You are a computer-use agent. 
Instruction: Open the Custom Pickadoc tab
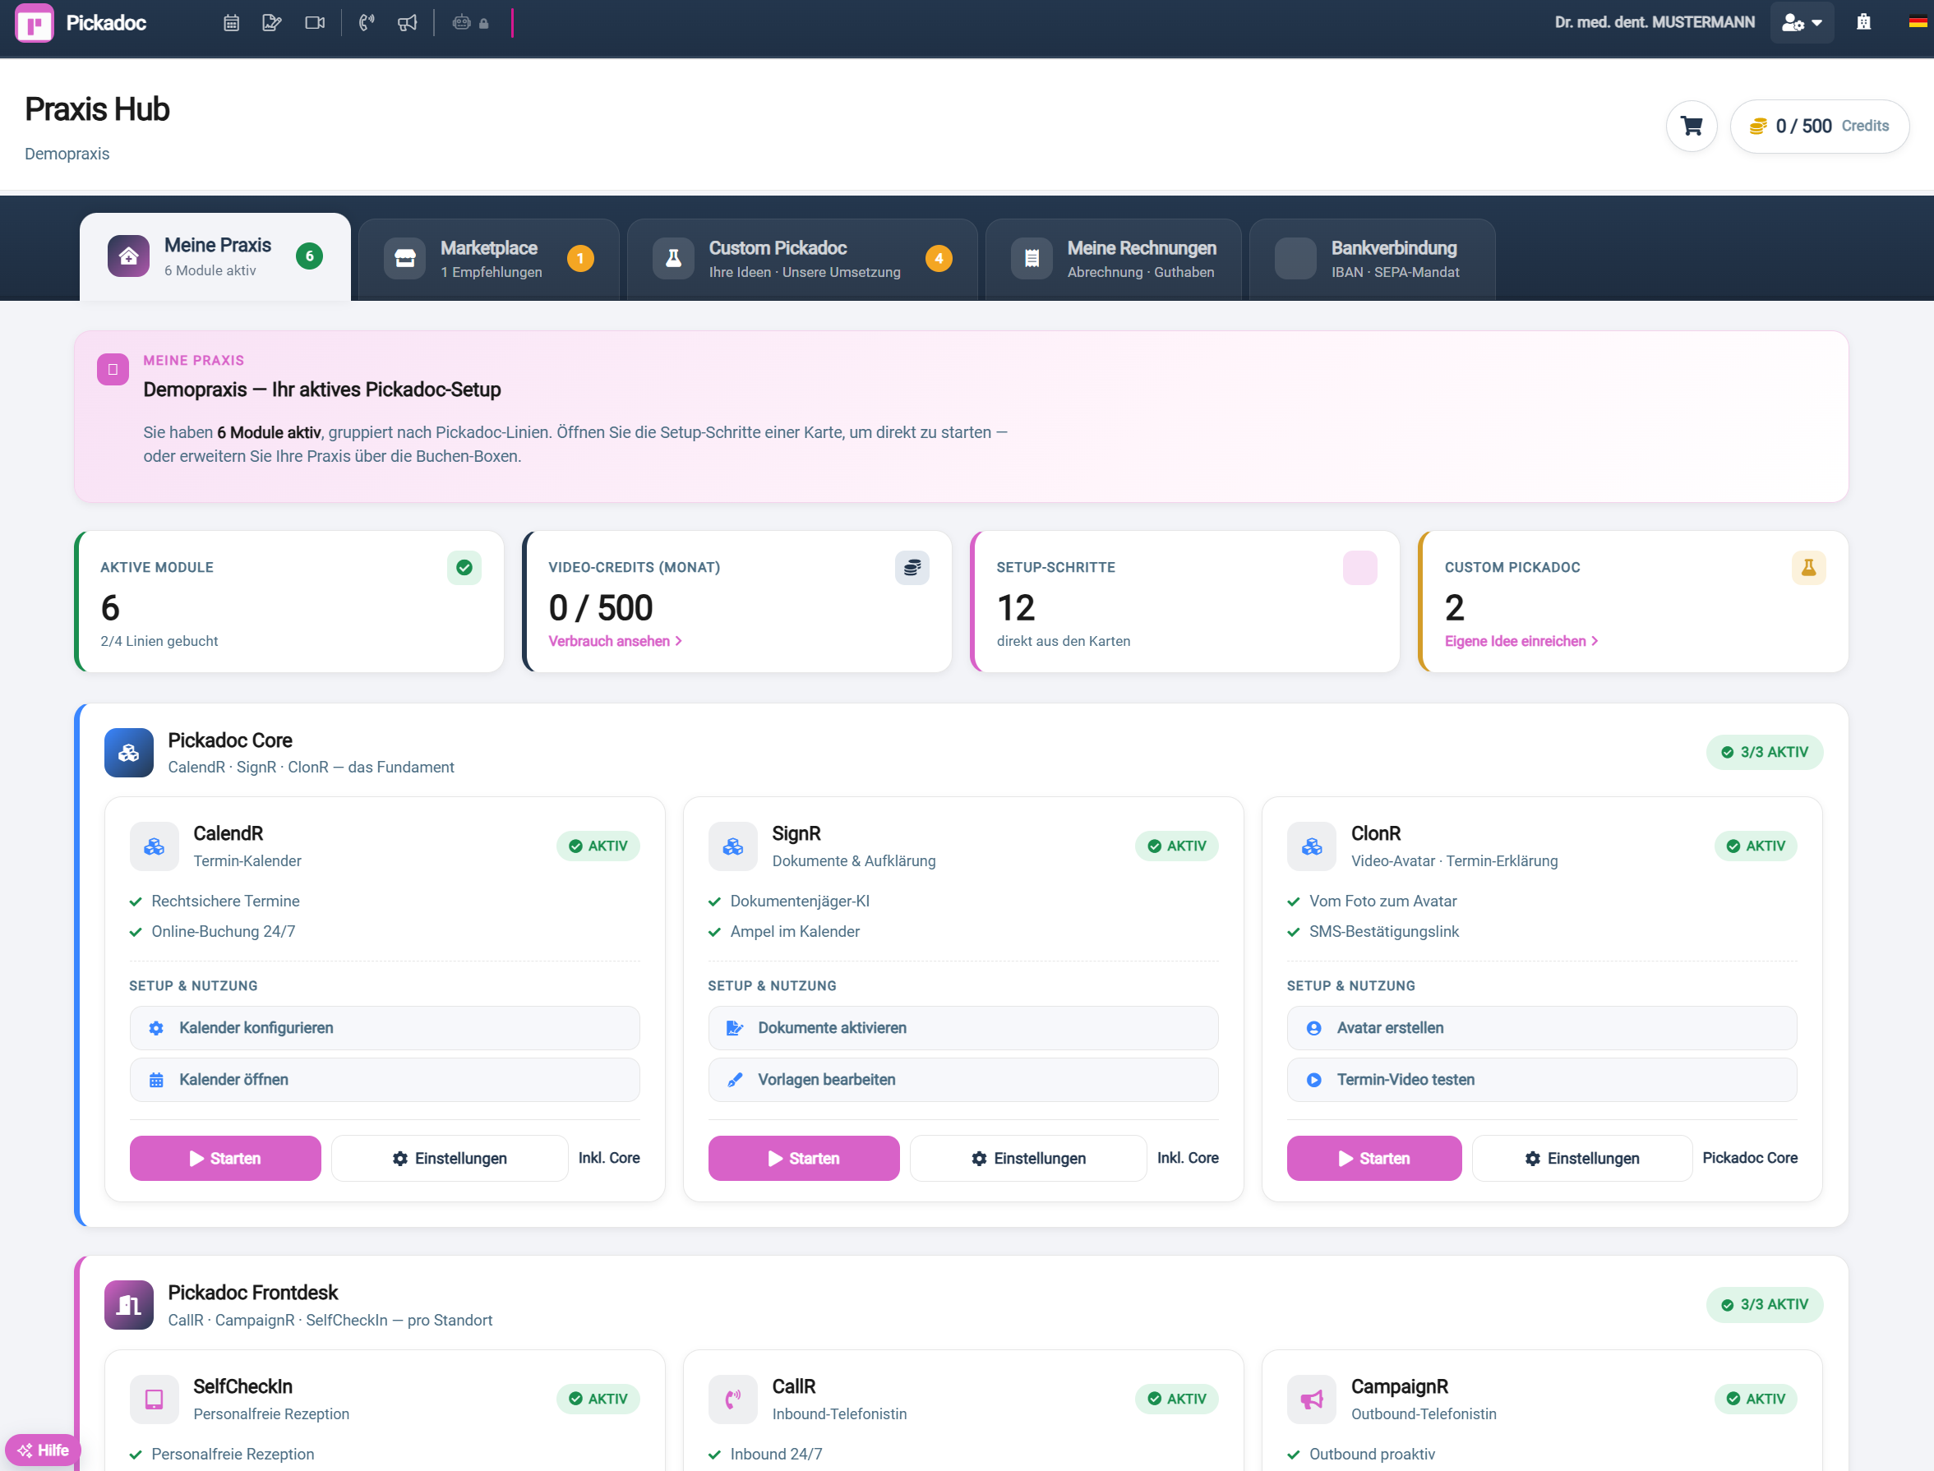[x=802, y=259]
